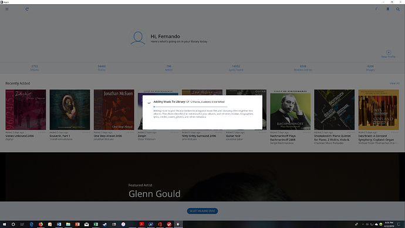Viewport: 405px width, 228px height.
Task: Open Cortana search on the taskbar
Action: point(13,224)
